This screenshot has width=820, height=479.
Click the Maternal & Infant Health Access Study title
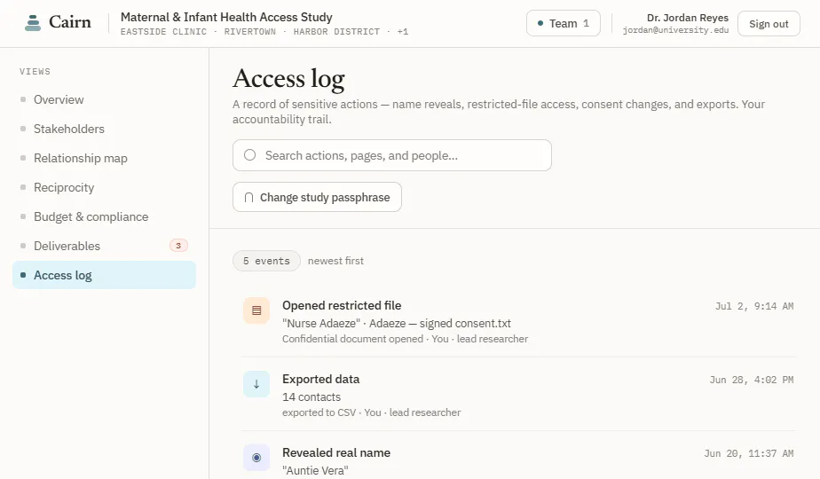[x=226, y=17]
